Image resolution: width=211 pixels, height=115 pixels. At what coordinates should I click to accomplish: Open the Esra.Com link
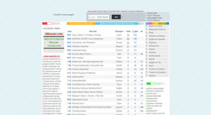pos(152,13)
